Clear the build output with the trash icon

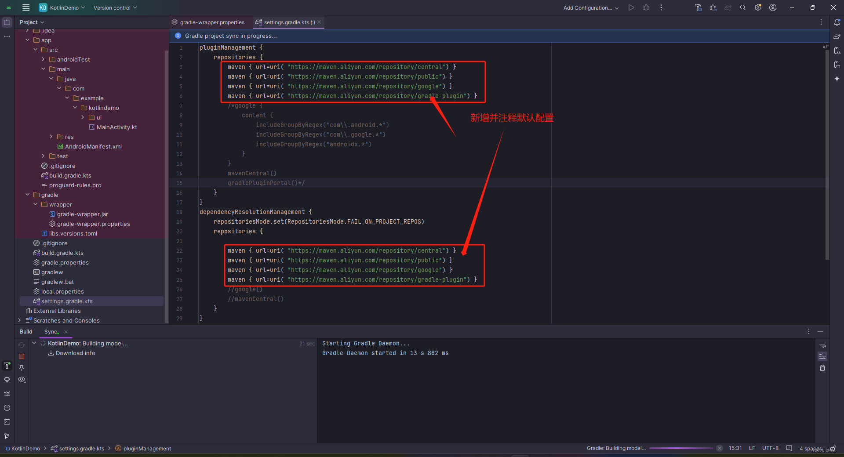pyautogui.click(x=822, y=368)
